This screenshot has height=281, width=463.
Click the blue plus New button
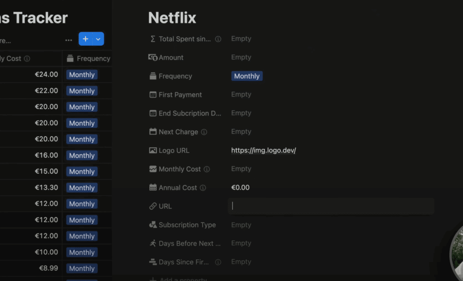(85, 39)
